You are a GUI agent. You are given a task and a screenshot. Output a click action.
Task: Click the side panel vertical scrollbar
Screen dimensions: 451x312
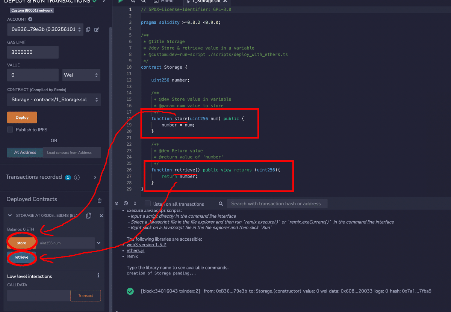[110, 169]
